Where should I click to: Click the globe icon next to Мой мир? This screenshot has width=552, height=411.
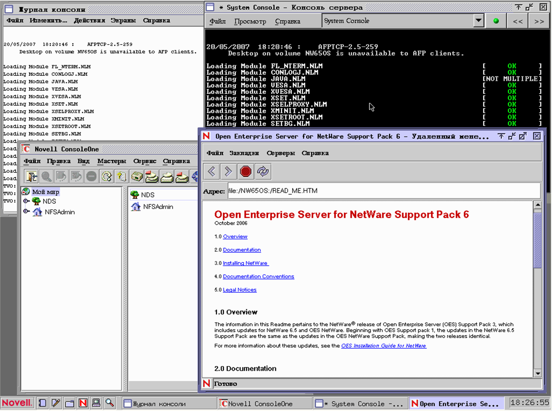pos(26,191)
